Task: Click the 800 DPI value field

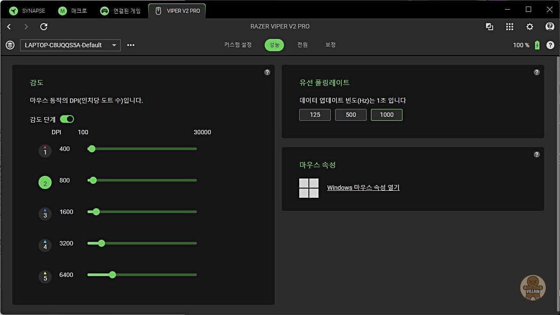Action: coord(65,180)
